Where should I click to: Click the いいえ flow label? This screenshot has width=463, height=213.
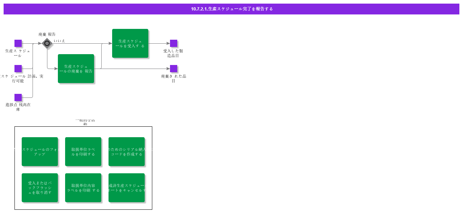[x=60, y=41]
